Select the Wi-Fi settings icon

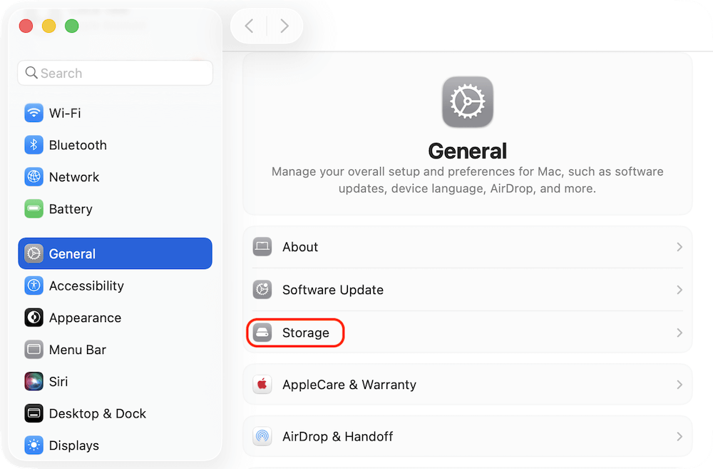pos(34,113)
